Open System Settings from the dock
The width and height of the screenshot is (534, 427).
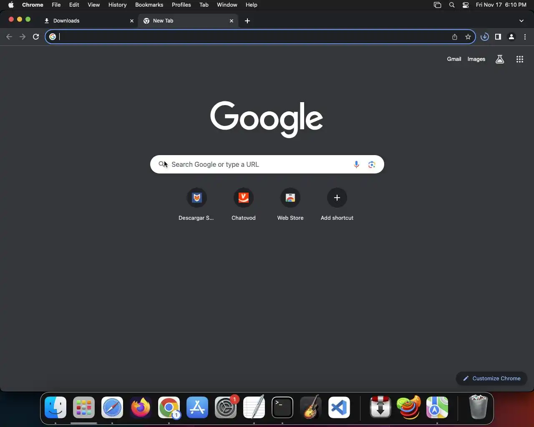[x=226, y=407]
